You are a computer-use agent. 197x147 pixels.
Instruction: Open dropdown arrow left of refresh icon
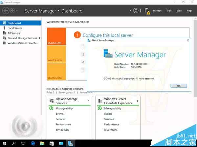click(131, 11)
